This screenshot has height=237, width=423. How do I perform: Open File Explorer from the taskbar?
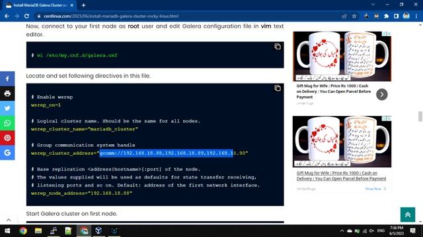[x=38, y=231]
